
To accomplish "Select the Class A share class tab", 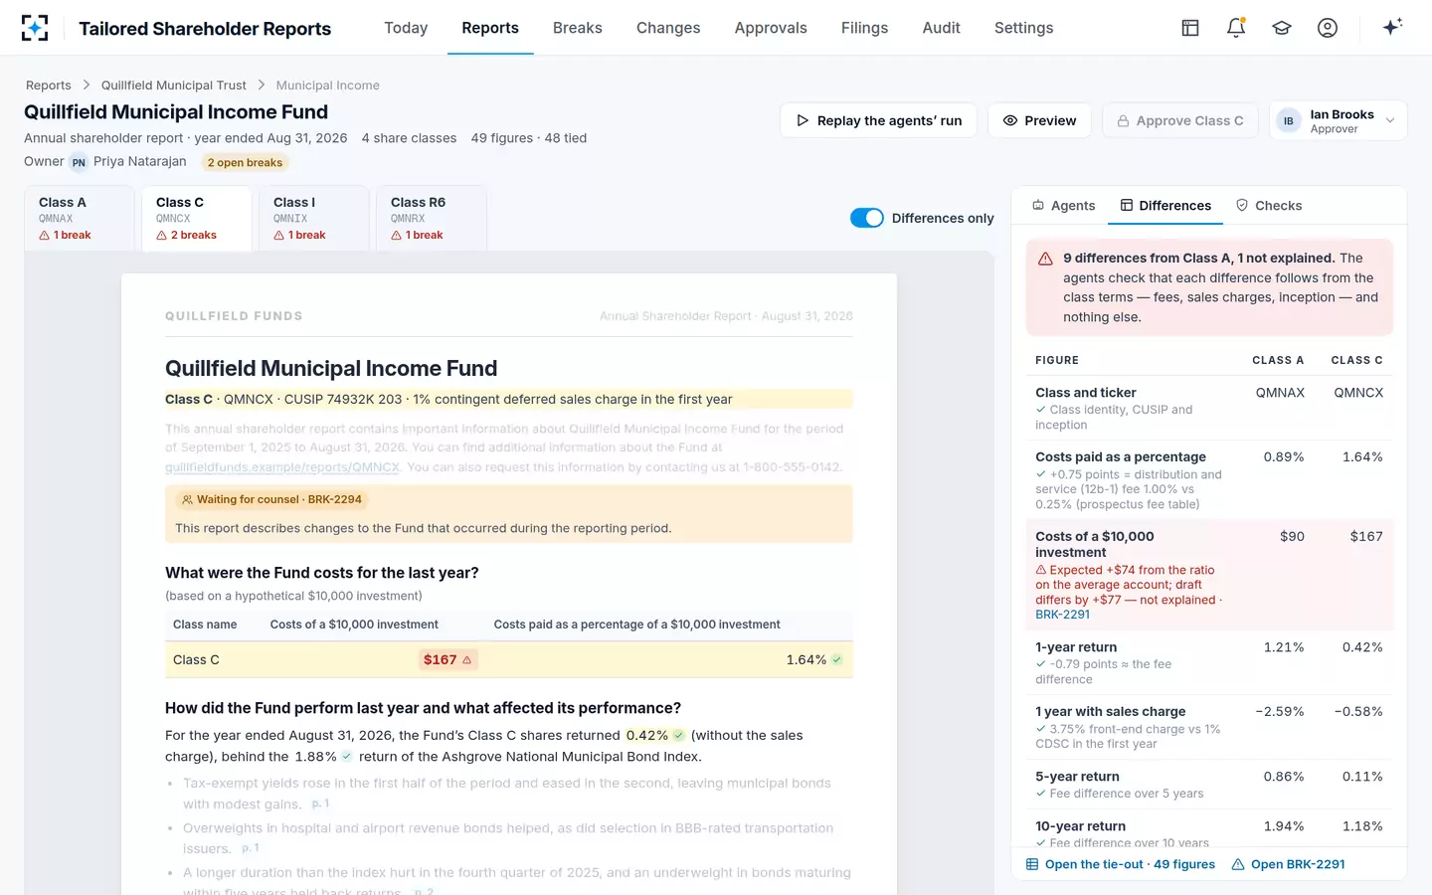I will pyautogui.click(x=79, y=218).
